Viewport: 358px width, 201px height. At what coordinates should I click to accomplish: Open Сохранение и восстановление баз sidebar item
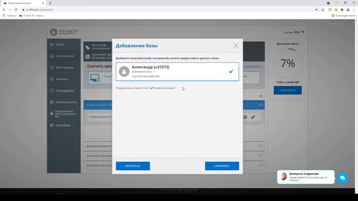[x=65, y=114]
